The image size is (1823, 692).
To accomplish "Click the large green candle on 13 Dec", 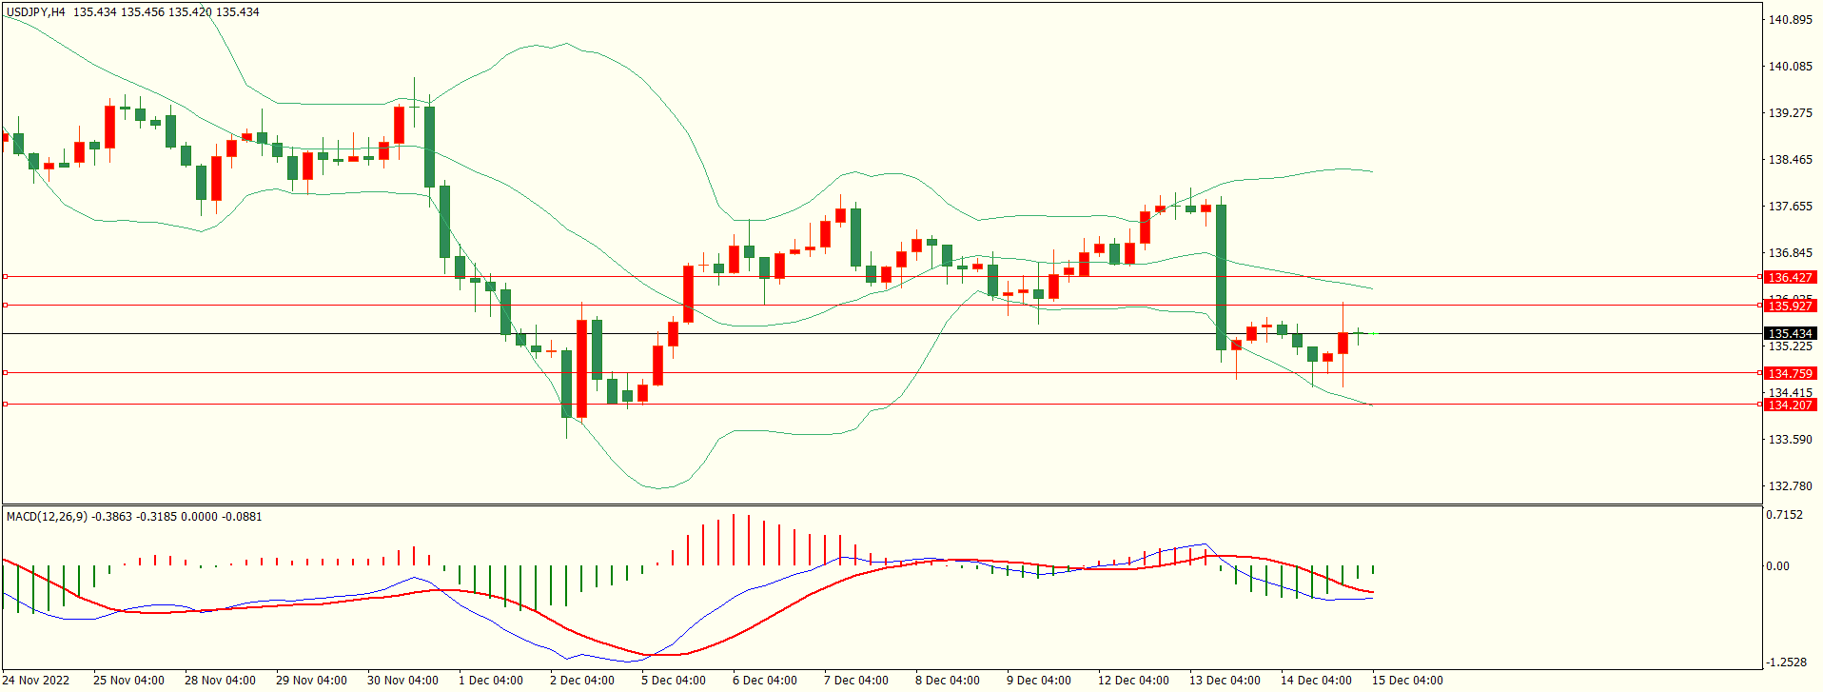I will click(x=1221, y=277).
